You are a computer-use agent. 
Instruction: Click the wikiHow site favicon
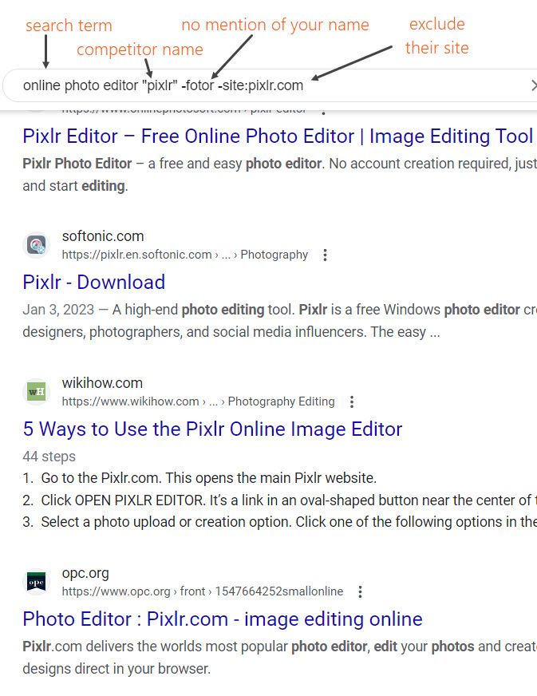pos(37,391)
